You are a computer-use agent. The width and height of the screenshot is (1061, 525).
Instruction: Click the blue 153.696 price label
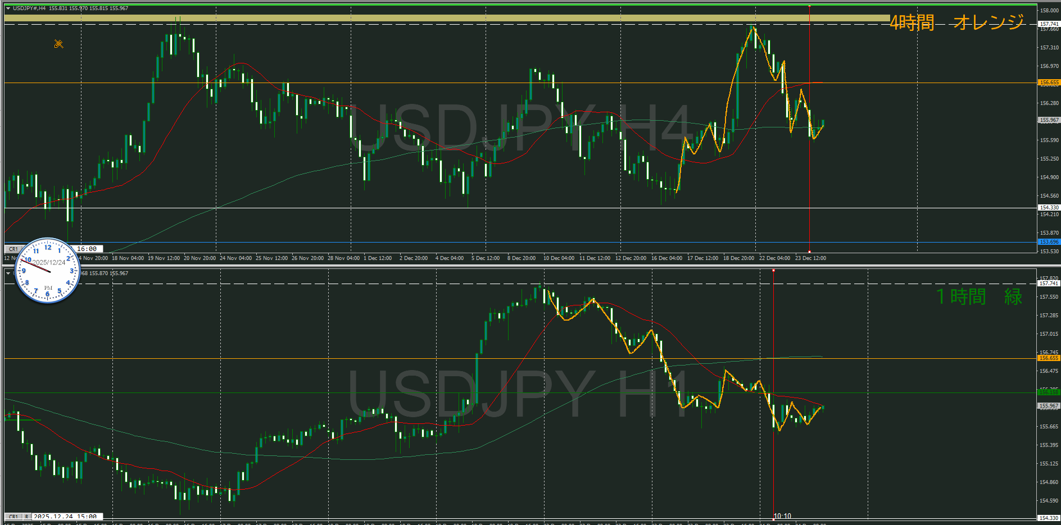click(x=1049, y=242)
